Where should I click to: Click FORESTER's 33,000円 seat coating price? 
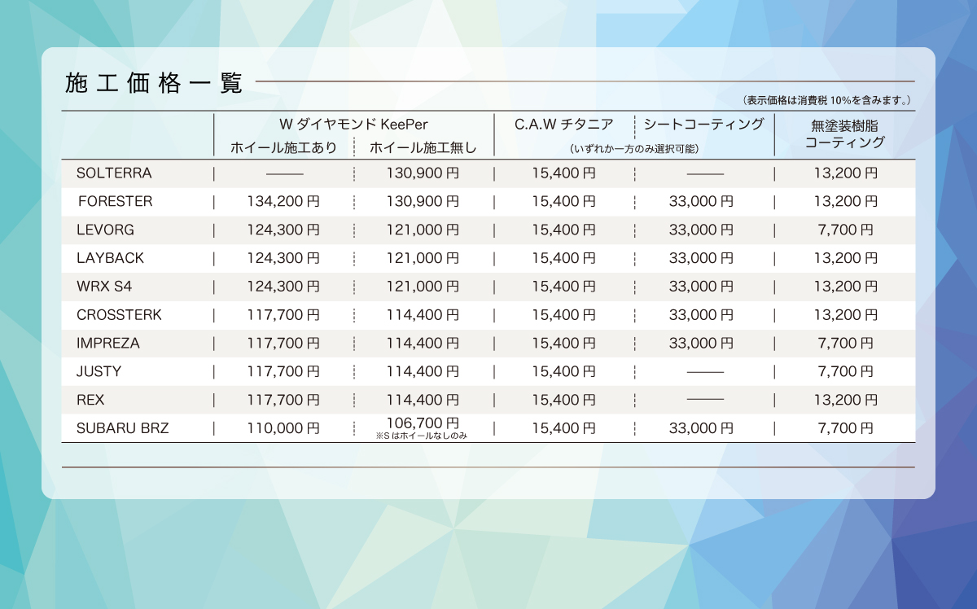pos(701,201)
